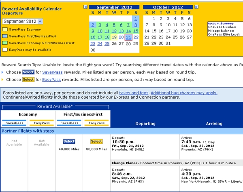Screen dimensions: 243x192
Task: Open the SaverPass link in search tips
Action: click(x=52, y=72)
